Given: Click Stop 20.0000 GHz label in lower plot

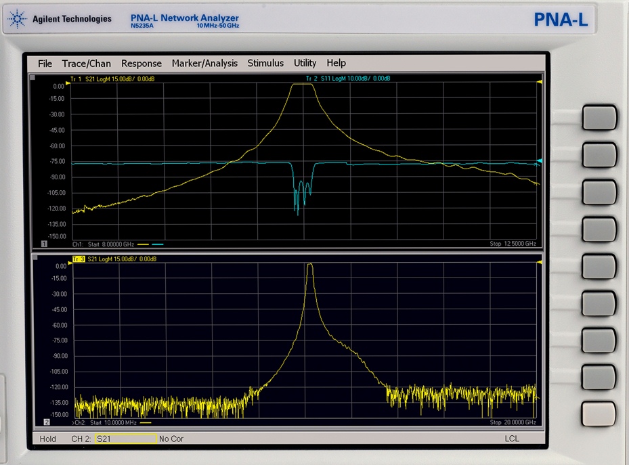Looking at the screenshot, I should 513,422.
